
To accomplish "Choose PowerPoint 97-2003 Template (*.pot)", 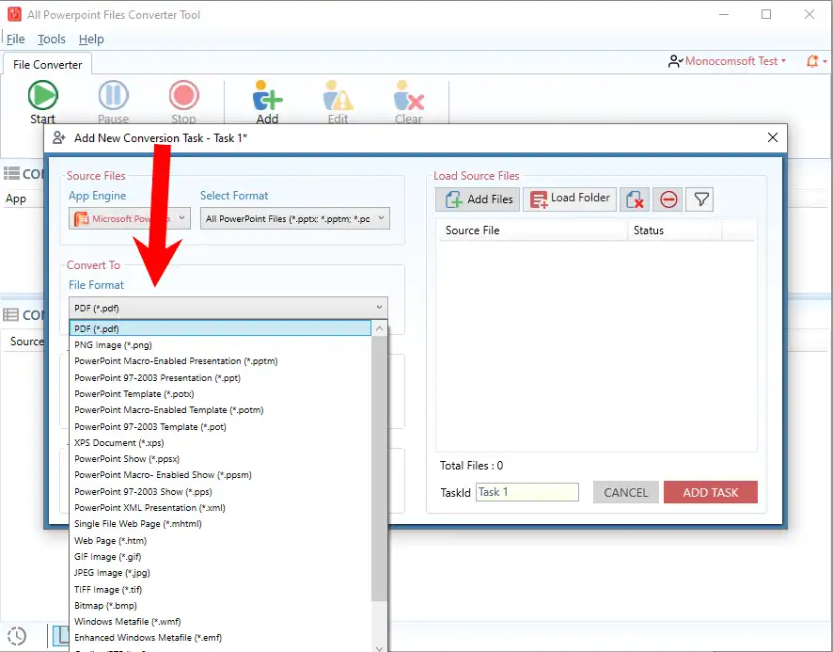I will [220, 427].
